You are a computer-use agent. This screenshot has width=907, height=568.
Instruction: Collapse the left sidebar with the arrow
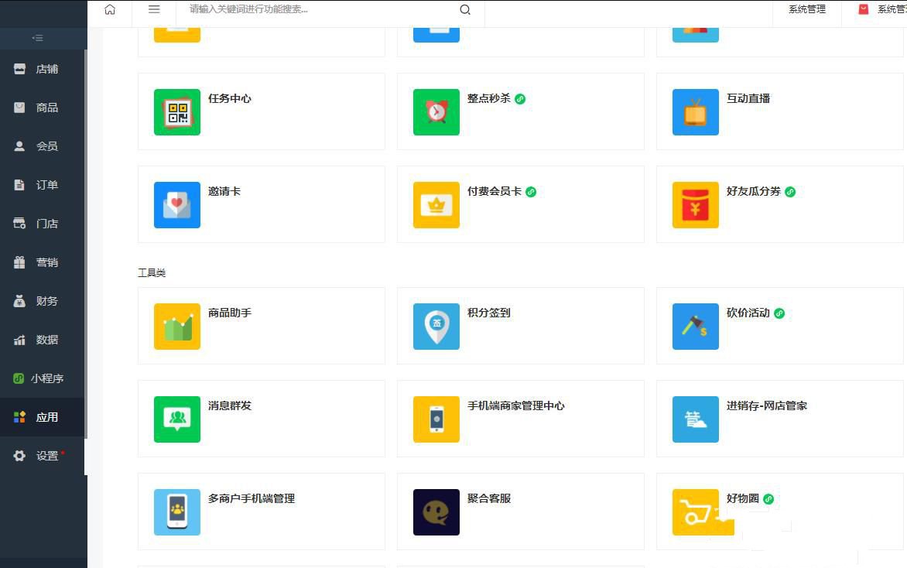tap(37, 38)
